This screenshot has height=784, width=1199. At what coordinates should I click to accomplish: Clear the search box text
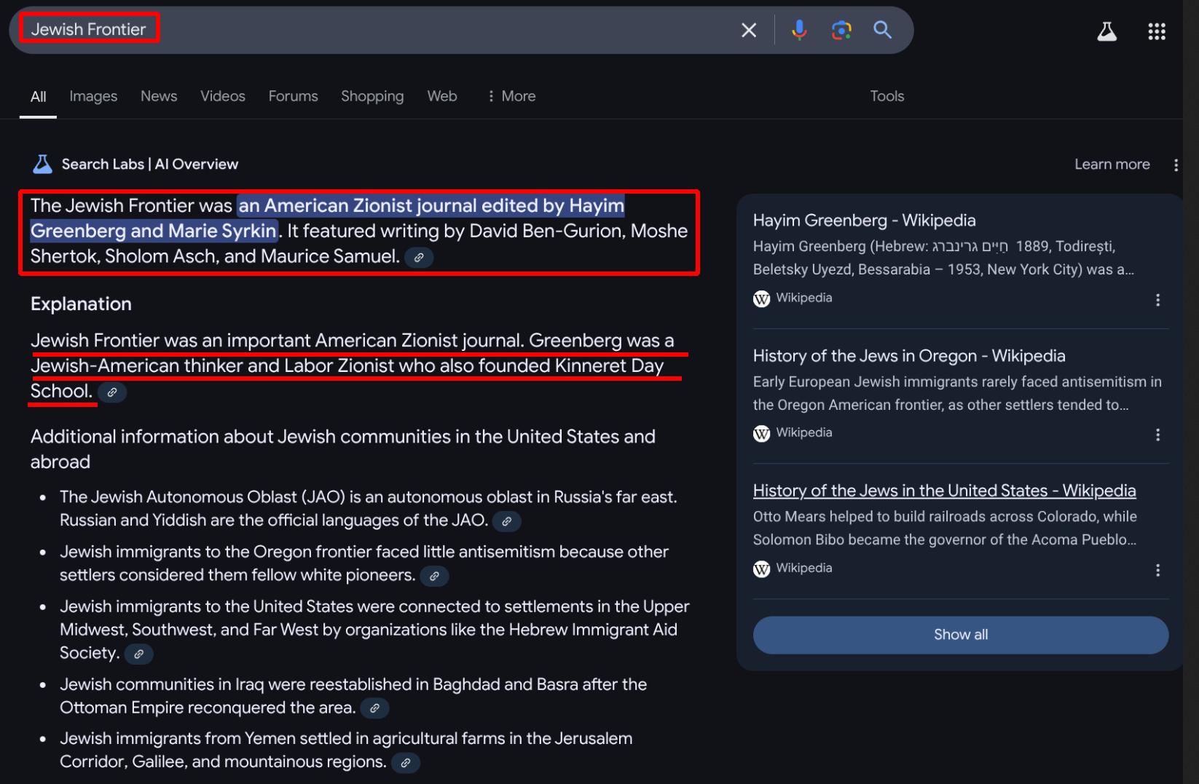click(748, 30)
